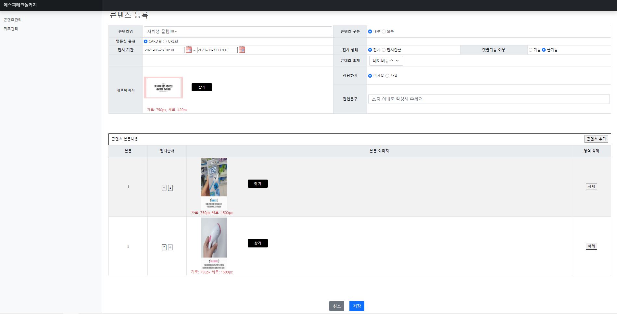Click the up arrow on content row 2
The image size is (617, 314).
click(164, 247)
